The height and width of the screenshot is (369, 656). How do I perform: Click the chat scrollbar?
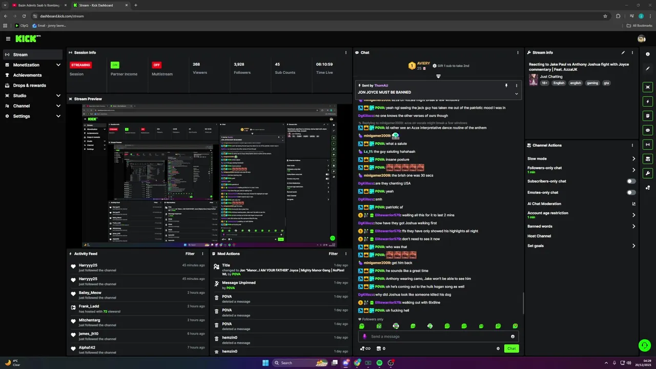(523, 303)
